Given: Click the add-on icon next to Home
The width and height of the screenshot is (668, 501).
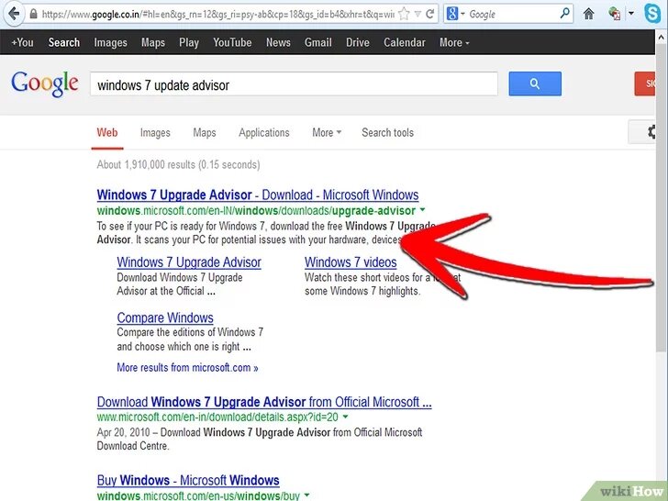Looking at the screenshot, I should [x=615, y=14].
